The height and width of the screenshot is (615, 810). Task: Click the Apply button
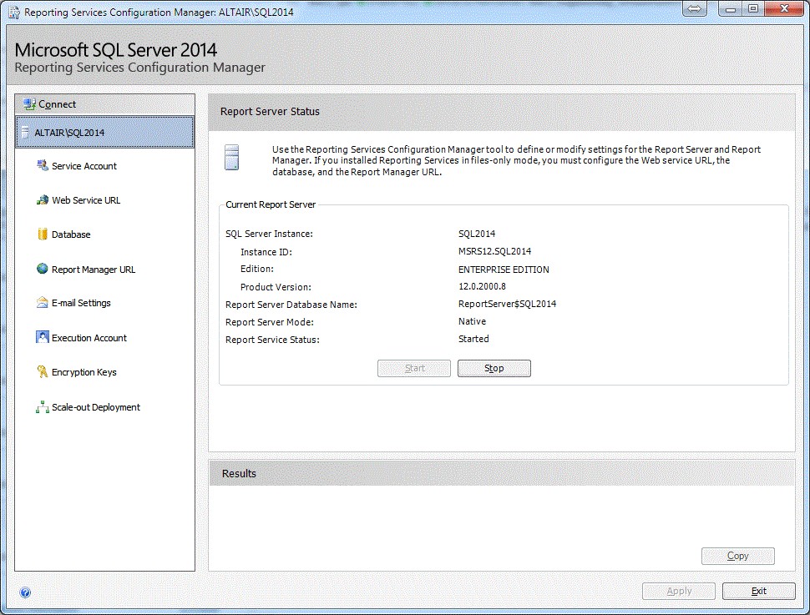678,591
